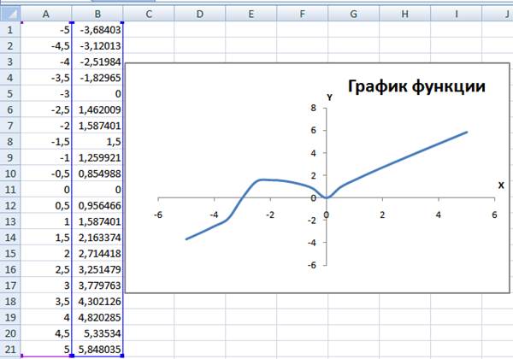Select row 11 header
Image resolution: width=513 pixels, height=359 pixels.
click(10, 190)
